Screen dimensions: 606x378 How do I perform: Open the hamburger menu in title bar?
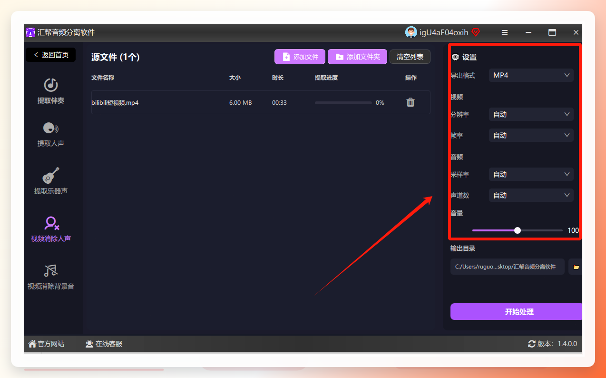click(x=505, y=32)
